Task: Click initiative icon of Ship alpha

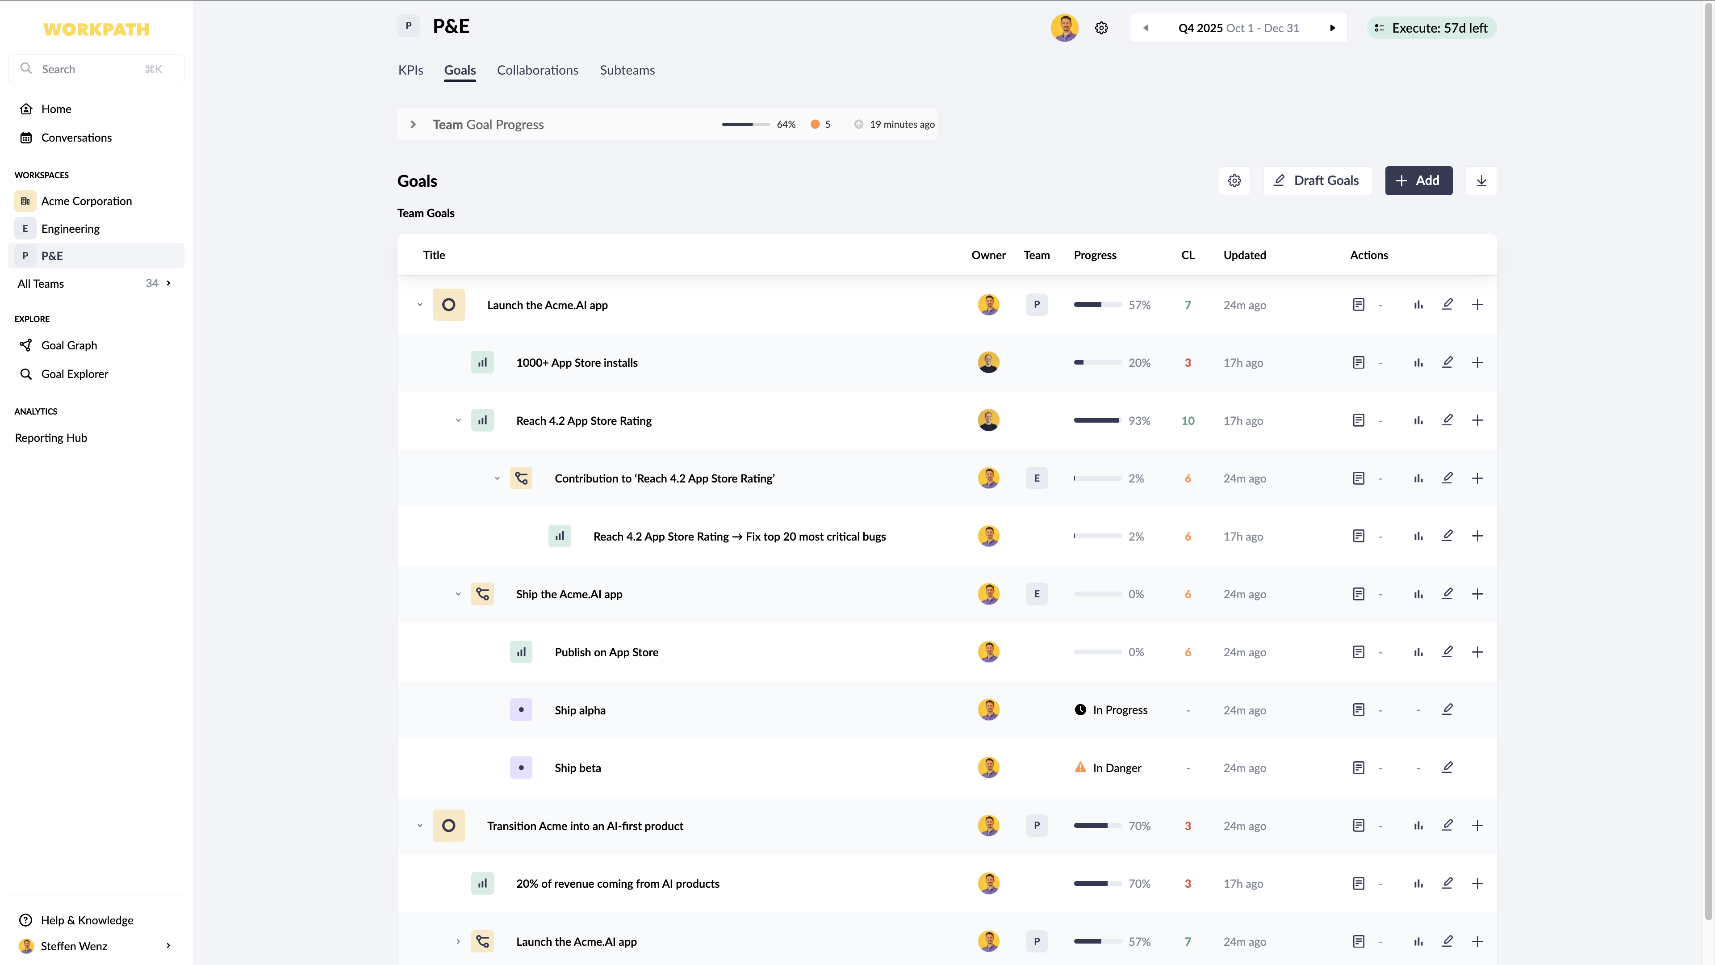Action: pyautogui.click(x=521, y=709)
